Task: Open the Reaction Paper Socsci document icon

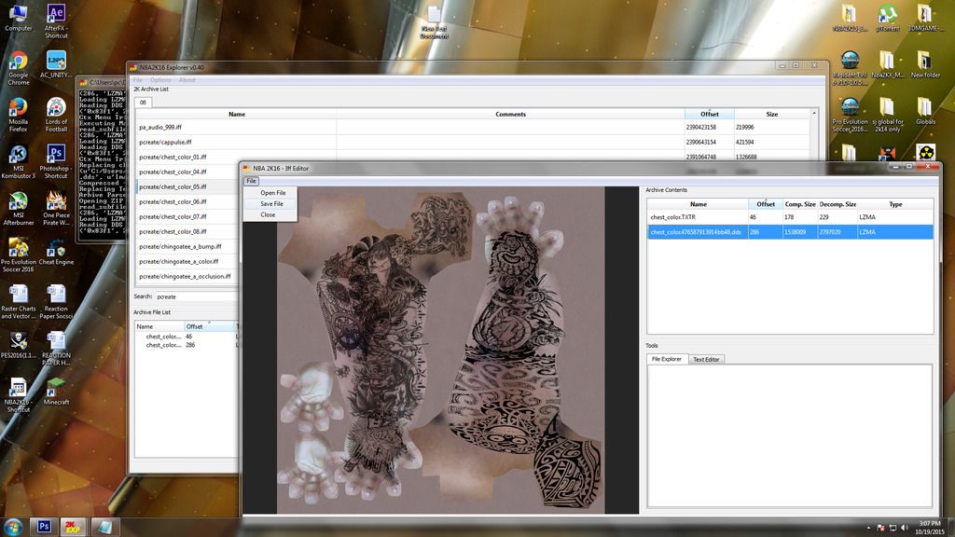Action: click(x=56, y=303)
